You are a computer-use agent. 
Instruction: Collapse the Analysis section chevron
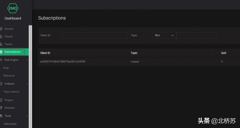(27, 84)
